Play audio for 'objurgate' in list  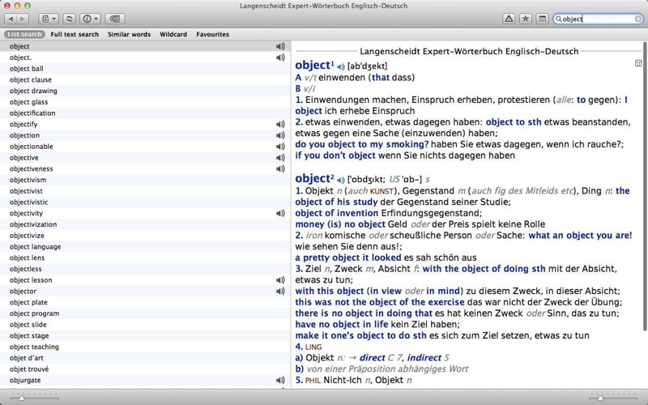280,380
